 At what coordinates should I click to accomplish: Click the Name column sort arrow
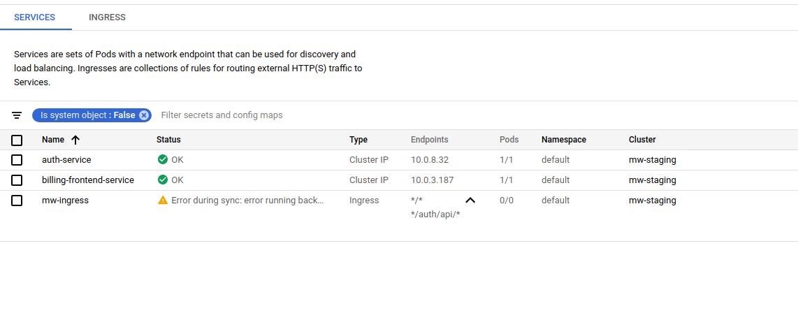click(75, 140)
